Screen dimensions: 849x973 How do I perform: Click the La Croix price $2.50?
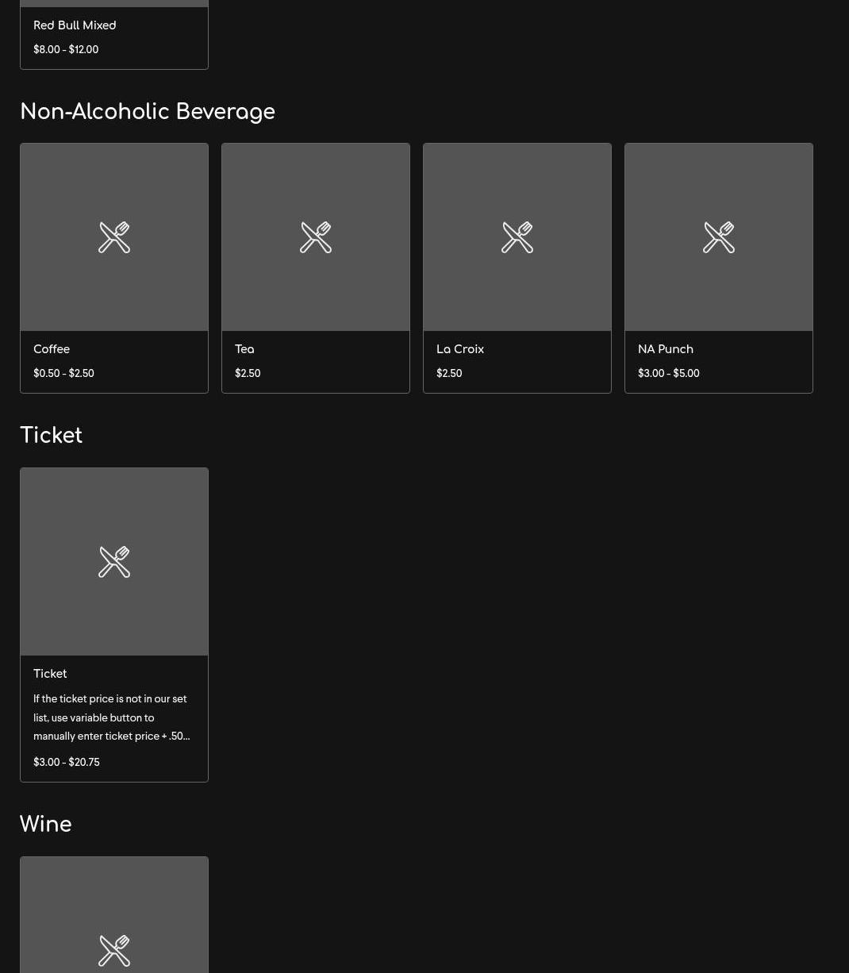point(449,373)
